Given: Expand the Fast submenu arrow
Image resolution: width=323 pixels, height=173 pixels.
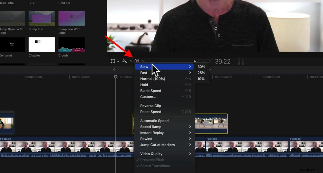Looking at the screenshot, I should pos(190,73).
